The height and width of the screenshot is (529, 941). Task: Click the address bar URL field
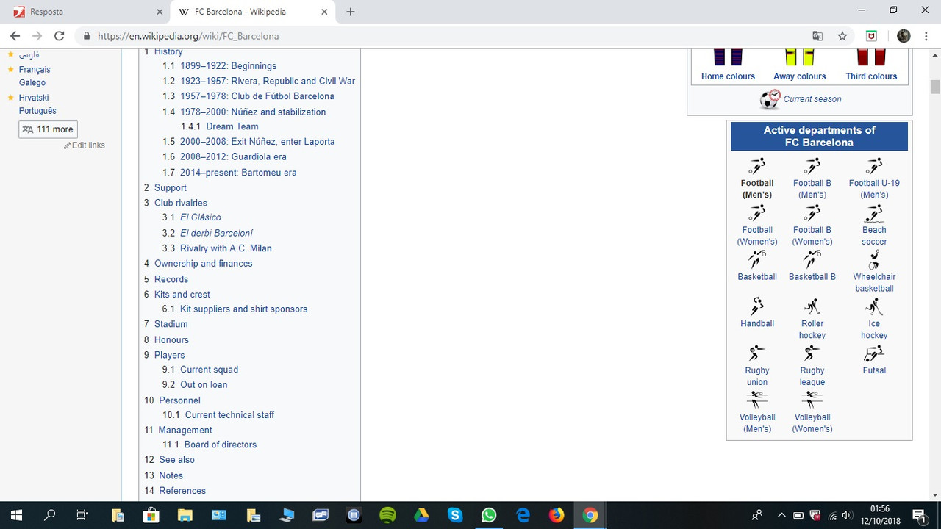pos(441,36)
